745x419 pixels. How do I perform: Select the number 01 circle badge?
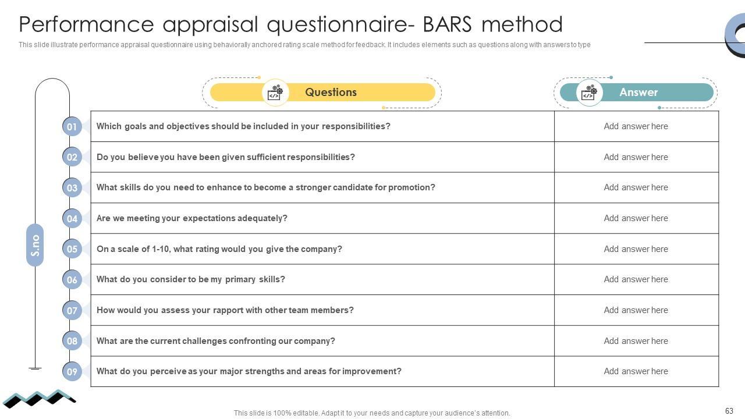72,126
